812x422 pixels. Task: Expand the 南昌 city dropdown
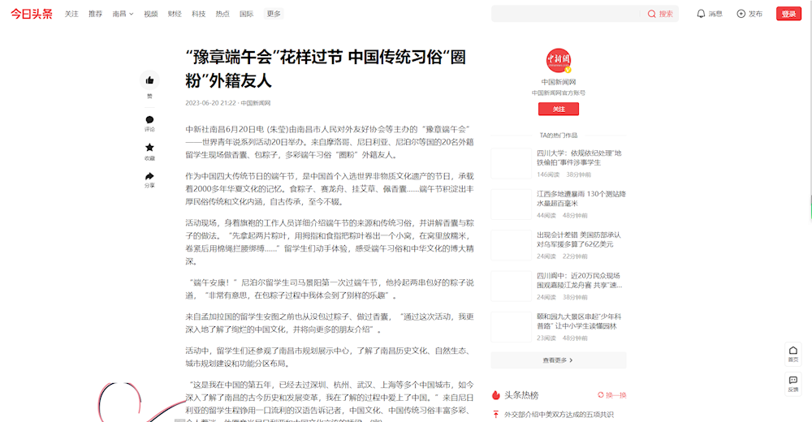(x=123, y=14)
